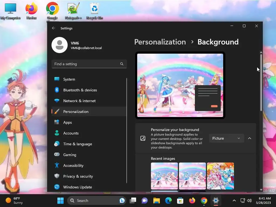Image resolution: width=276 pixels, height=207 pixels.
Task: Open System settings
Action: [x=89, y=79]
